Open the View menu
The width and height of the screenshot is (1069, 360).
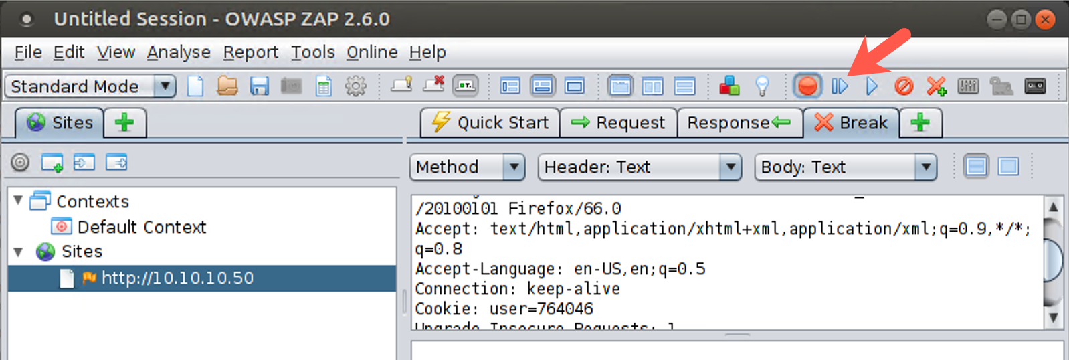click(116, 52)
